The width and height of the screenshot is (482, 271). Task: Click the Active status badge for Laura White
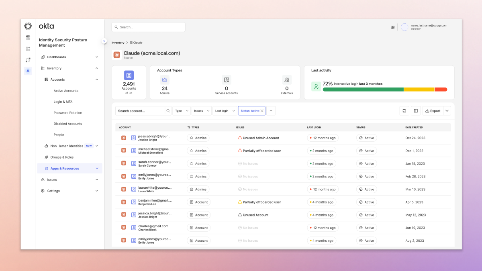[x=366, y=189]
